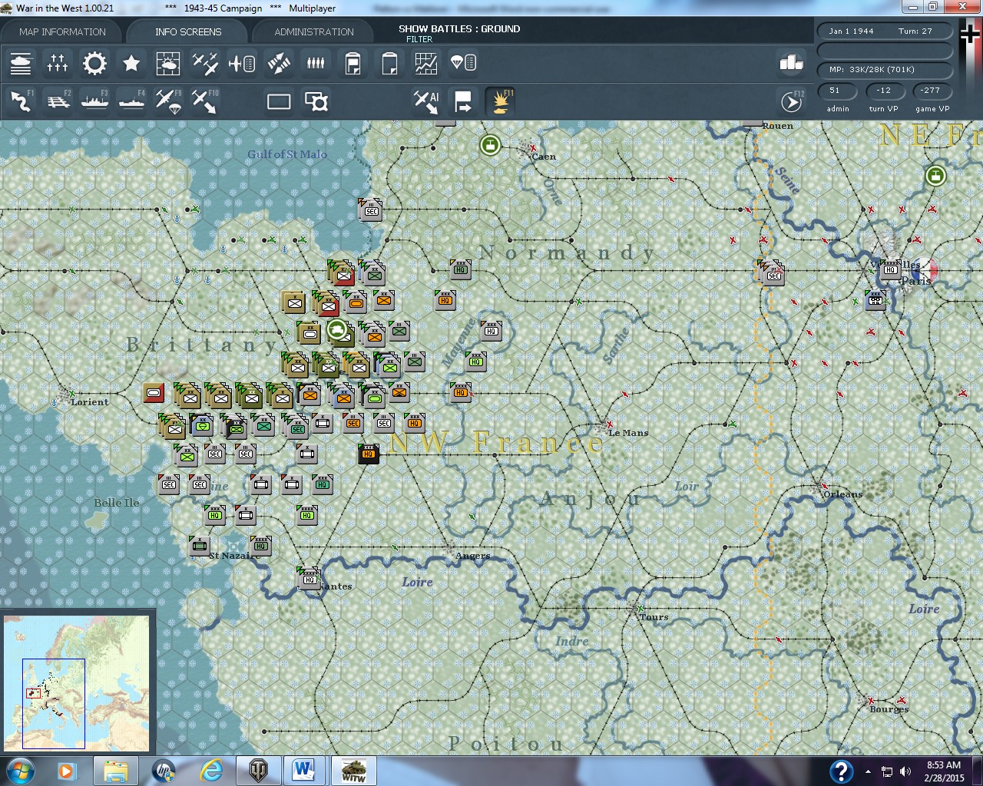Click the game VP value -277
Screen dimensions: 983x786
pyautogui.click(x=931, y=91)
